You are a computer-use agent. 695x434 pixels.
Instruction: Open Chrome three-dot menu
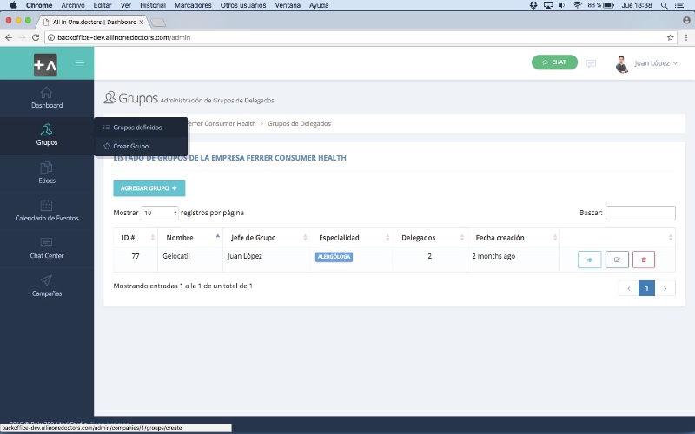[x=686, y=37]
